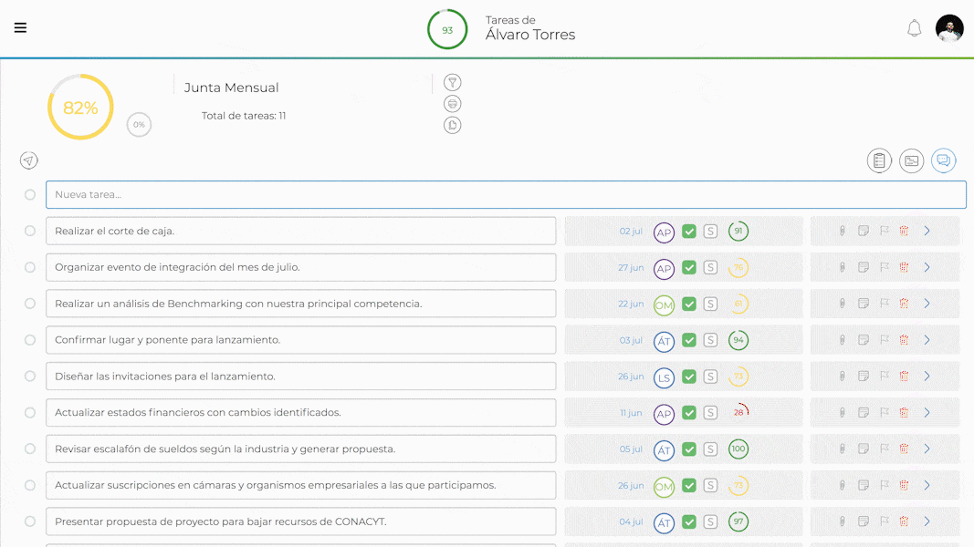974x547 pixels.
Task: Delete the 'Realizar el corte de caja' task
Action: 904,231
